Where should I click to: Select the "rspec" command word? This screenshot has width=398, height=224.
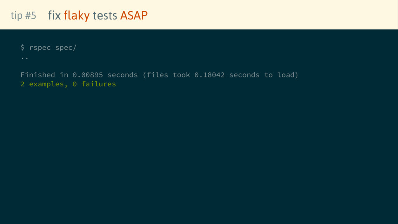[40, 47]
